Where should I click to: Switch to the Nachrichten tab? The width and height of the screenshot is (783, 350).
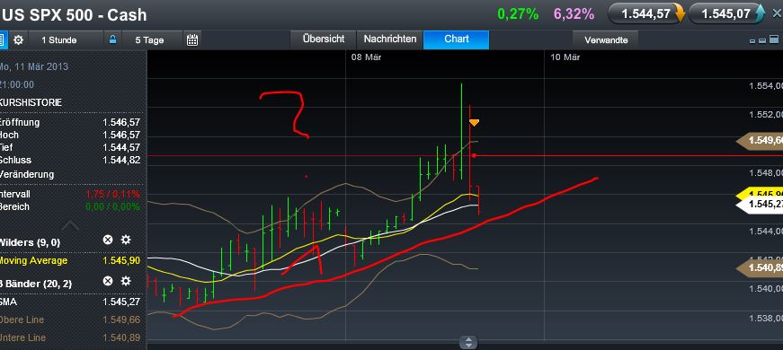(389, 39)
